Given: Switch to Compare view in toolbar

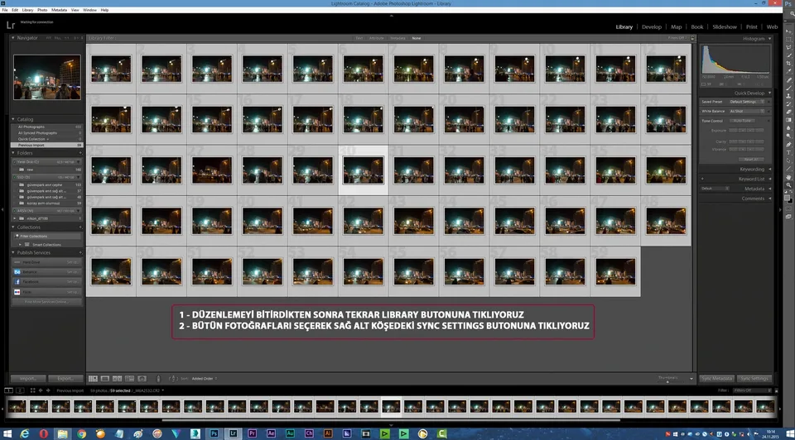Looking at the screenshot, I should click(x=117, y=378).
